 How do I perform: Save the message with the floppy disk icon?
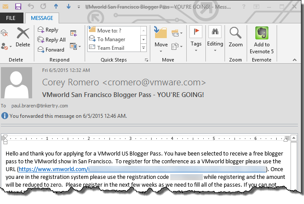[18, 6]
